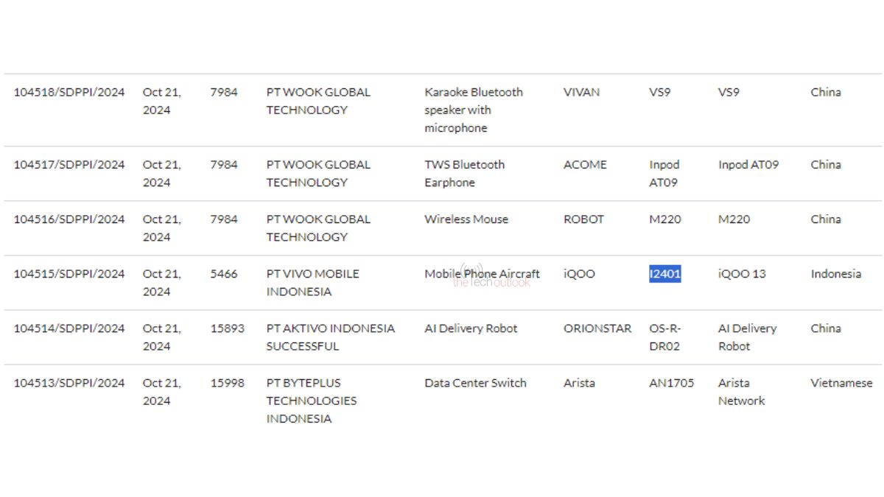The width and height of the screenshot is (884, 497).
Task: Click the ACOME brand cell
Action: coord(585,165)
